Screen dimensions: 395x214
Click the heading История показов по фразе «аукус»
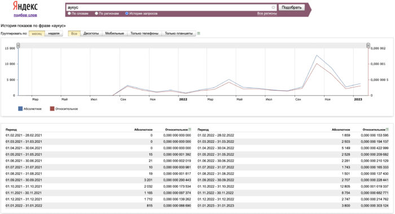tap(33, 26)
